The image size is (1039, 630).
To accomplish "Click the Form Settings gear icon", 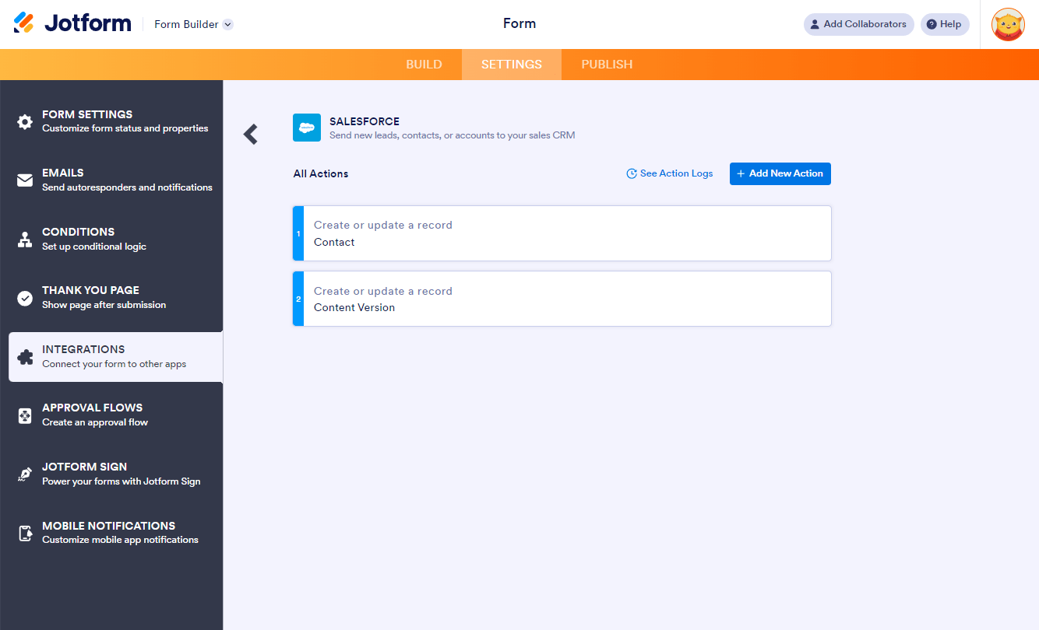I will click(25, 121).
